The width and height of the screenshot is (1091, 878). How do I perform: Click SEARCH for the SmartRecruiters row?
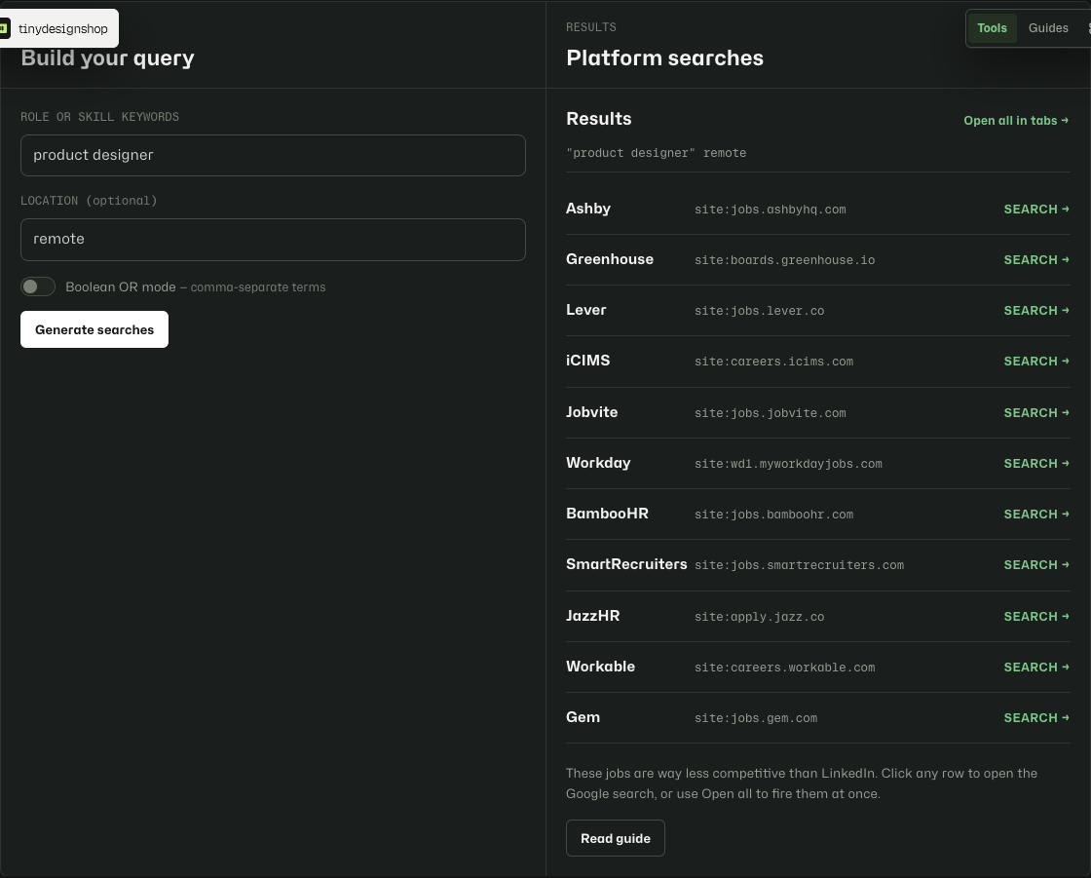click(1036, 564)
